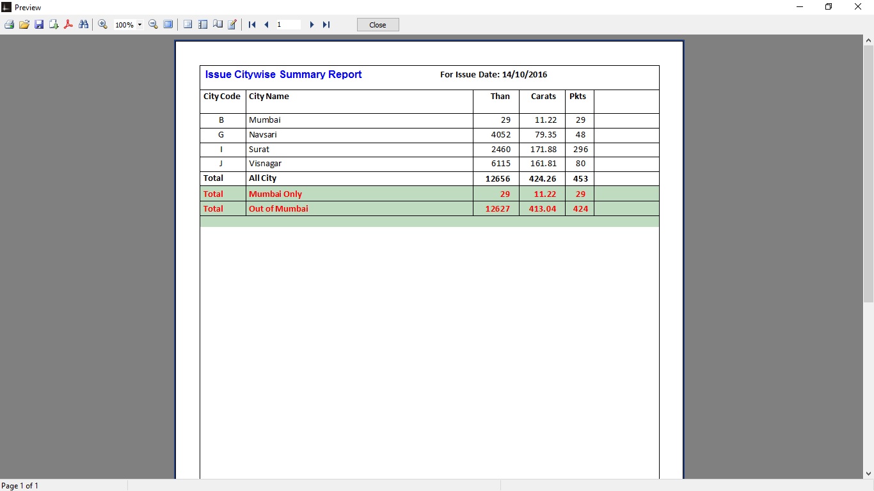The width and height of the screenshot is (874, 491).
Task: Go to next page
Action: coord(312,24)
